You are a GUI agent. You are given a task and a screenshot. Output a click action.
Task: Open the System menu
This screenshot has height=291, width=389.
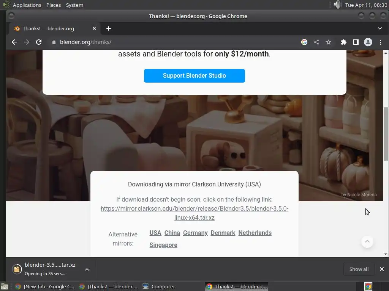tap(74, 5)
